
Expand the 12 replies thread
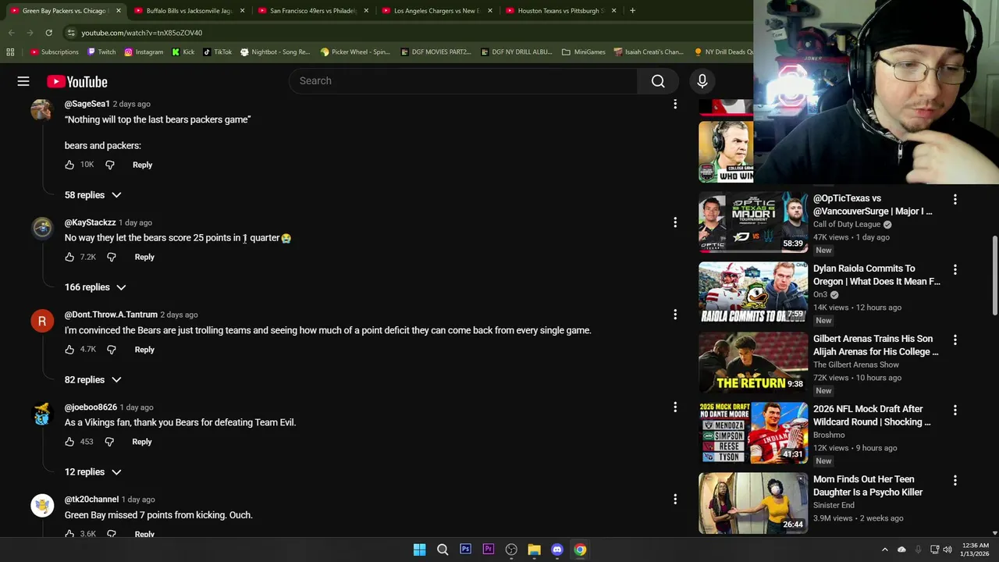pyautogui.click(x=93, y=472)
